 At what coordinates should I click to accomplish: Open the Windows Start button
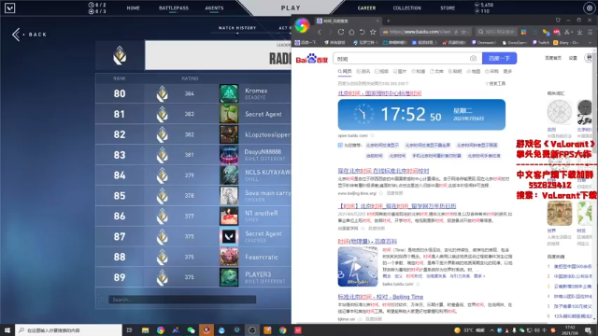coord(7,329)
